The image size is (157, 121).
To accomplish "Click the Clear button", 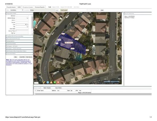I will click(x=16, y=57).
